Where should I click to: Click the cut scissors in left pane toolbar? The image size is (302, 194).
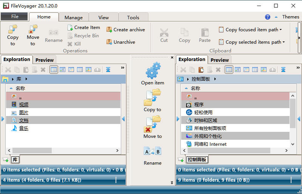point(8,70)
